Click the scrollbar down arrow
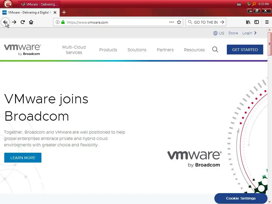 click(x=270, y=202)
